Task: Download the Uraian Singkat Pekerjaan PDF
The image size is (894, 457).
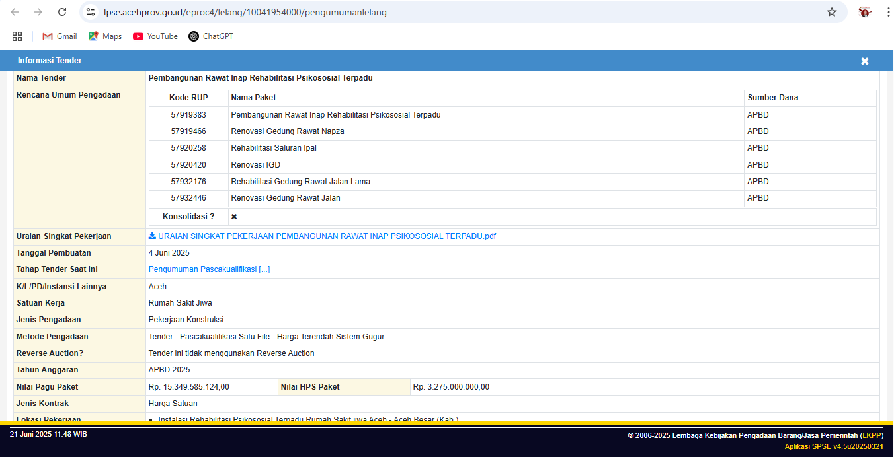Action: pyautogui.click(x=322, y=236)
